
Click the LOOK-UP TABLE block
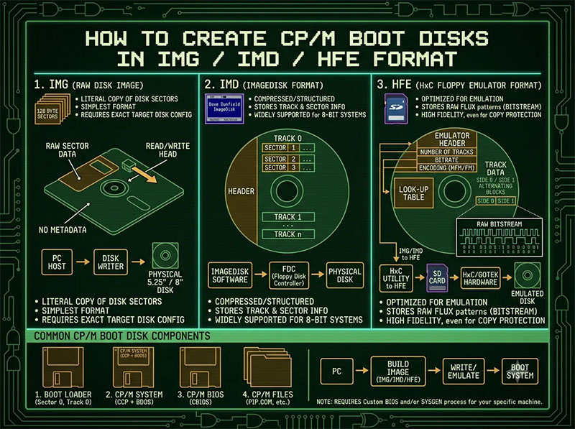[414, 193]
